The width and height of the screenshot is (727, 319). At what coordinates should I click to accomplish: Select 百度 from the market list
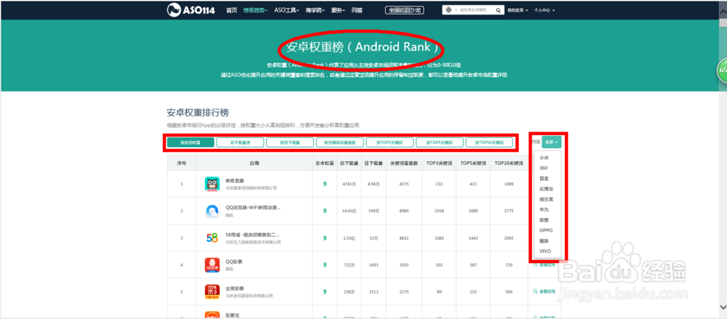click(x=544, y=179)
